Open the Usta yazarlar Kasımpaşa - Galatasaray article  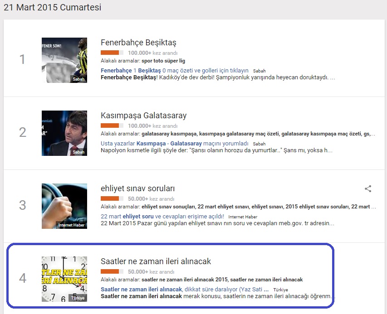[x=175, y=144]
